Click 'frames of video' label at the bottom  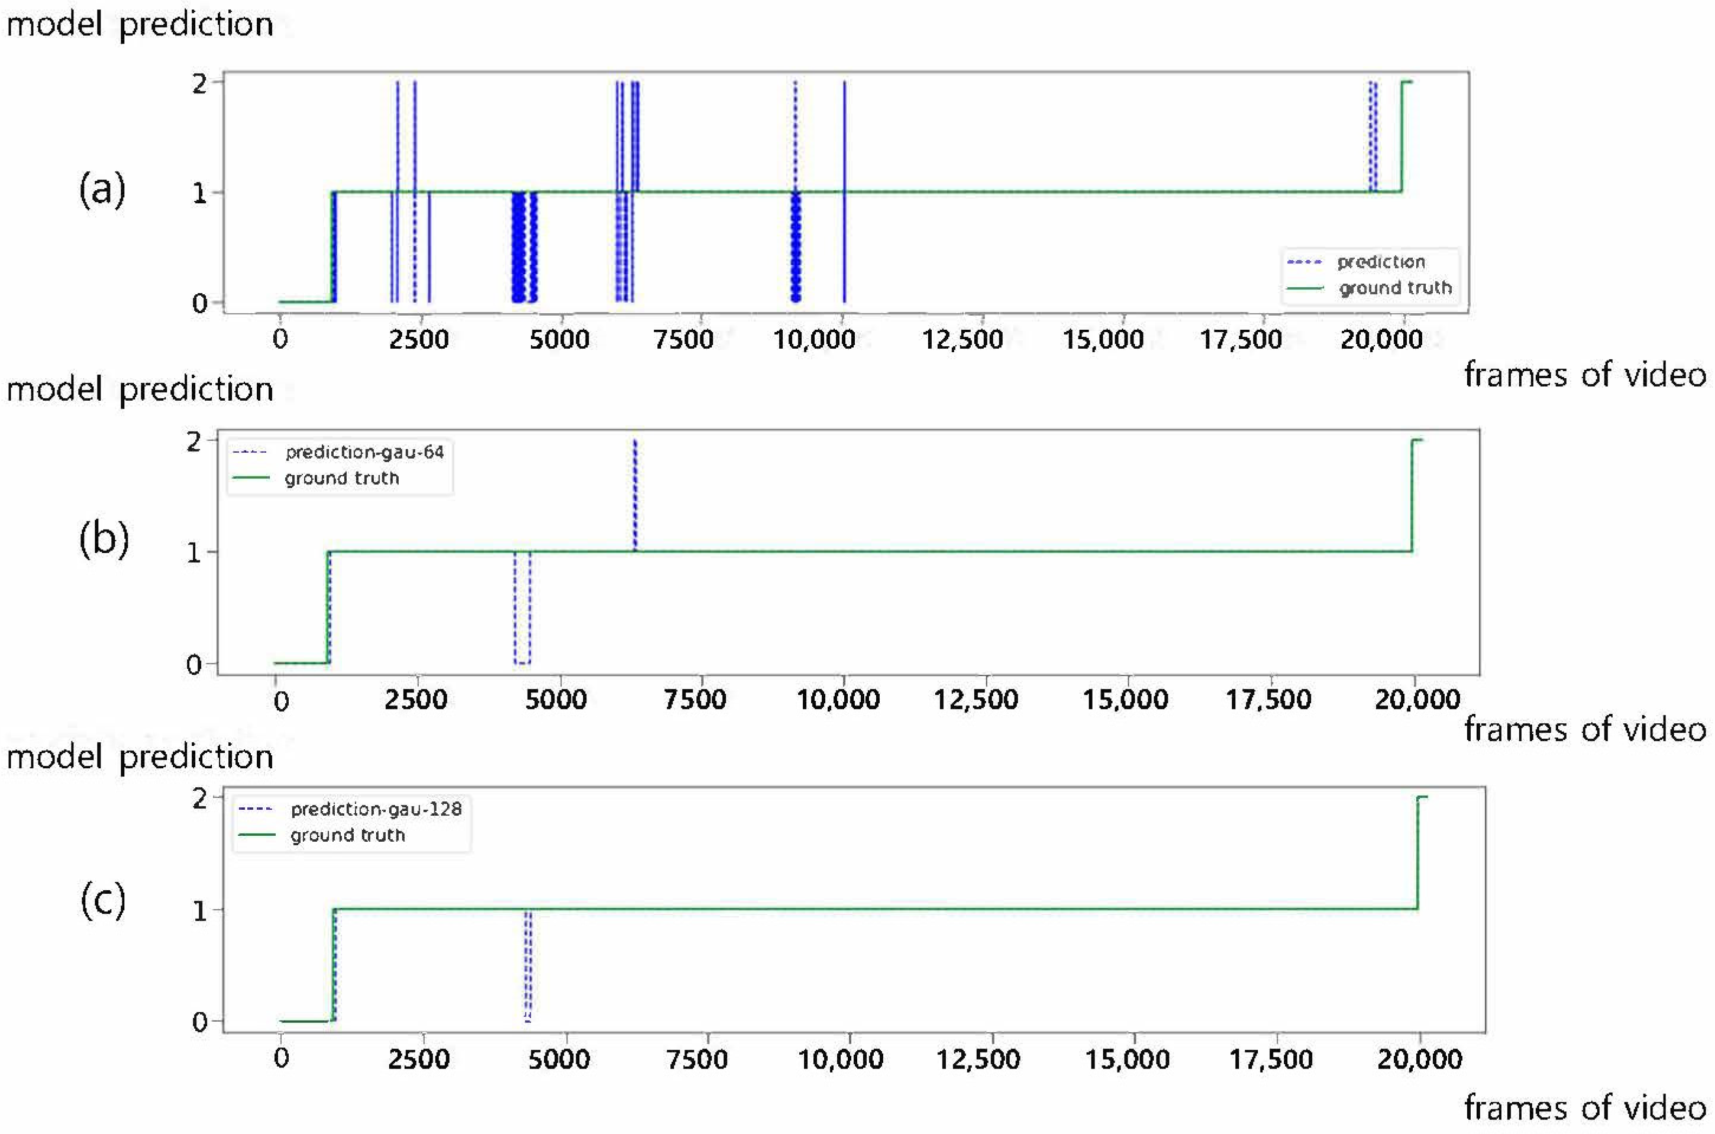(1585, 1107)
